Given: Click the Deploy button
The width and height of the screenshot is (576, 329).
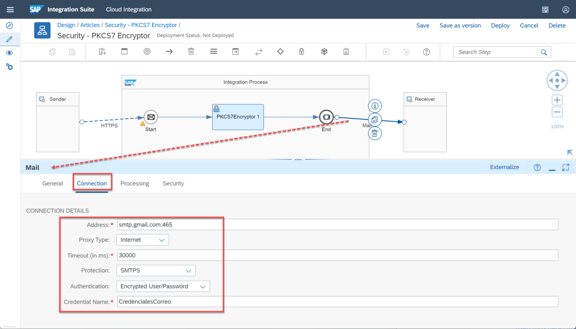Looking at the screenshot, I should [500, 25].
